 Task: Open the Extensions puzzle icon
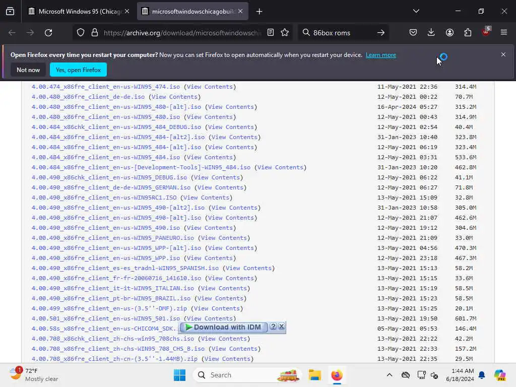pos(468,33)
